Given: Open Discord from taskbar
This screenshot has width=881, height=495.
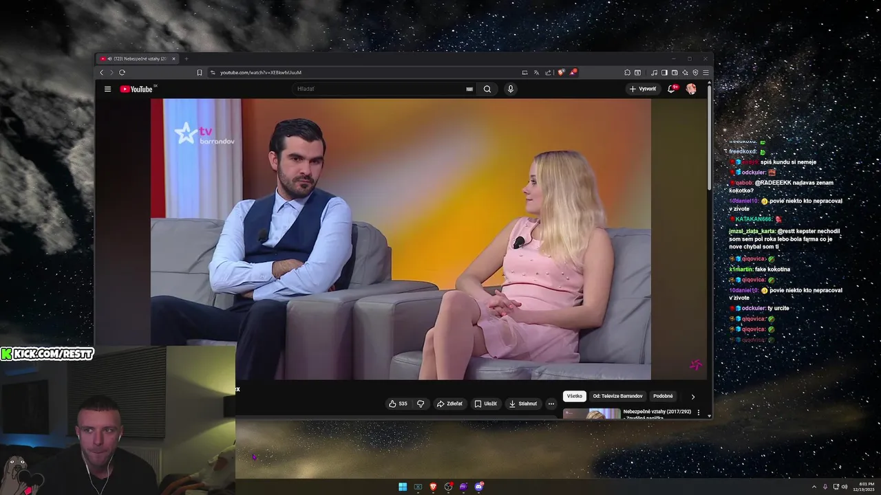Looking at the screenshot, I should (x=478, y=487).
